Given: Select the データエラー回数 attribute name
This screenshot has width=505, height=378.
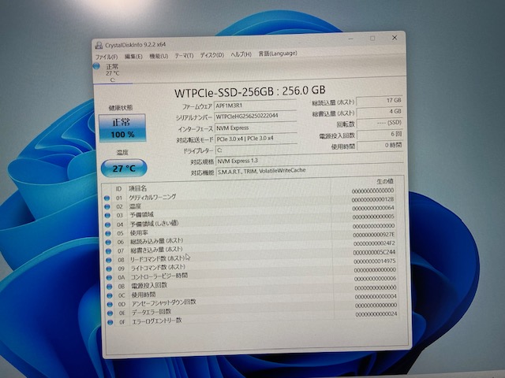Looking at the screenshot, I should tap(151, 312).
